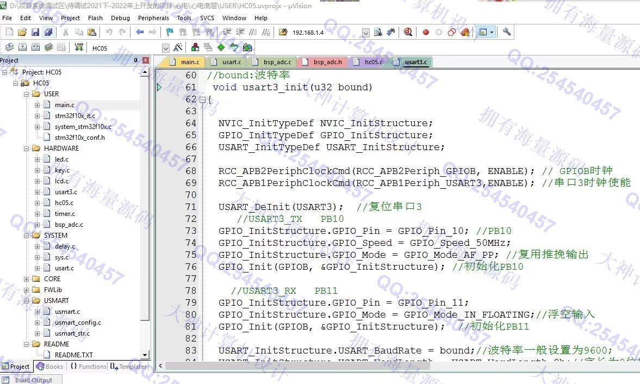Open the Peripherals menu

point(153,18)
